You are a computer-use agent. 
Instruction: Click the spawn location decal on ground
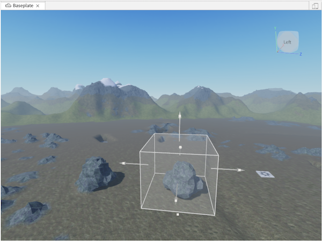pyautogui.click(x=265, y=174)
